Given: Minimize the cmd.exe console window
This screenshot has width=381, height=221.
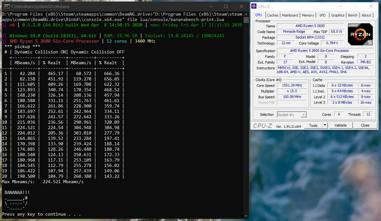Looking at the screenshot, I should coord(211,6).
